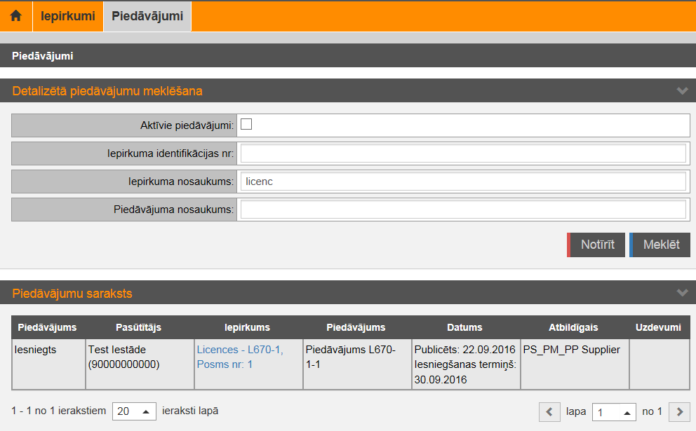
Task: Click the Pasūtītājs column header
Action: pyautogui.click(x=139, y=327)
